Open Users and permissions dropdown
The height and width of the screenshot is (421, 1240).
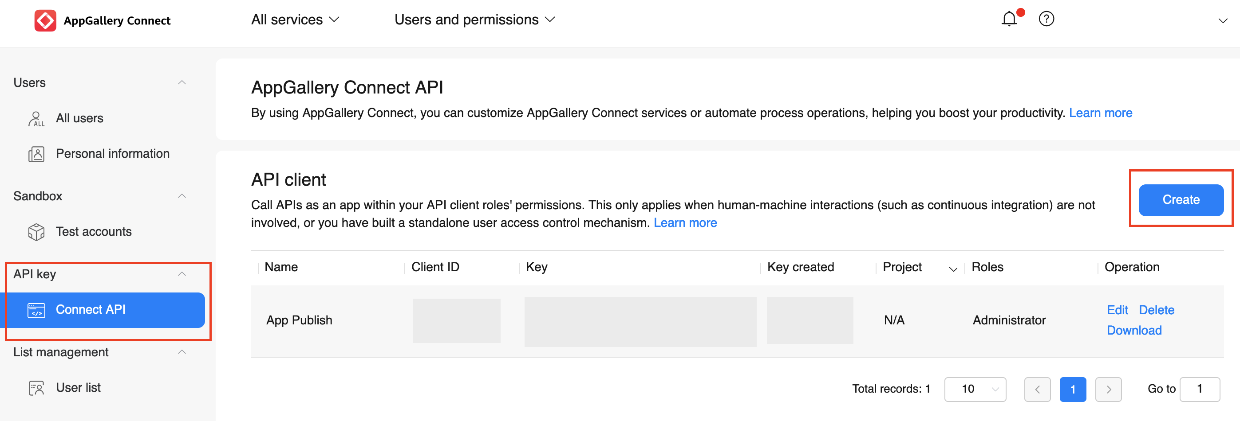pos(474,19)
